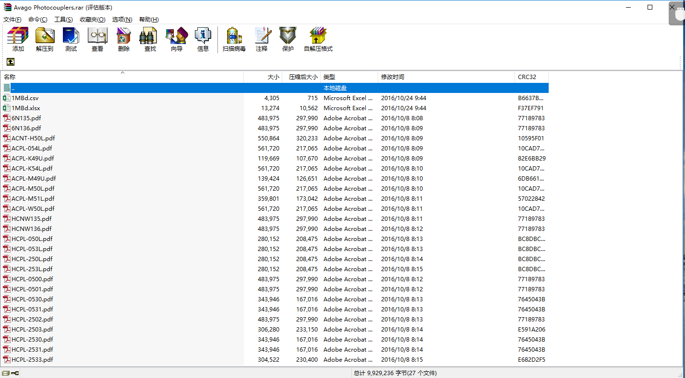Click the Excel icon of 1MBd.csv
Image resolution: width=685 pixels, height=378 pixels.
click(7, 98)
